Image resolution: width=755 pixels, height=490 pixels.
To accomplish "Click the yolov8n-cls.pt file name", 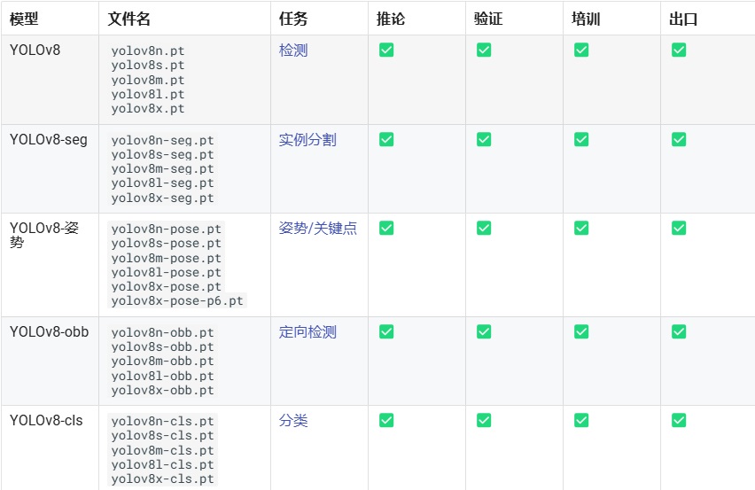I will [162, 421].
